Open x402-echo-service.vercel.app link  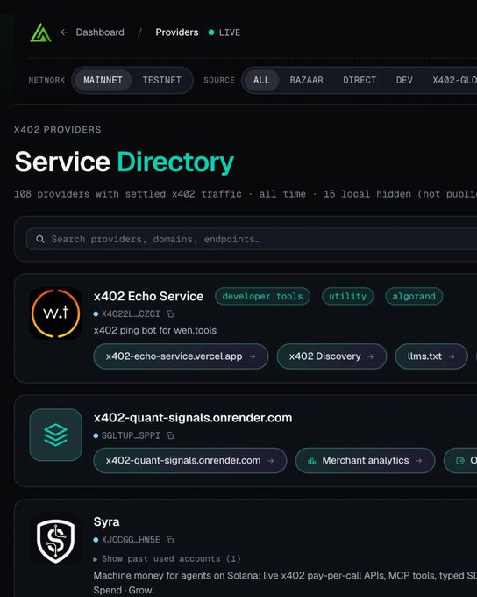tap(181, 356)
